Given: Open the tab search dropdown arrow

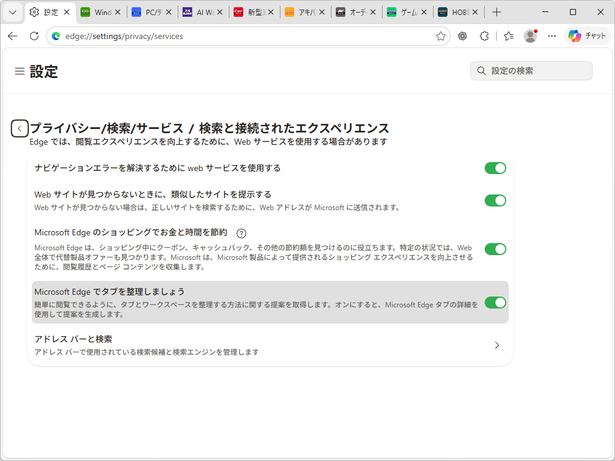Looking at the screenshot, I should 13,12.
